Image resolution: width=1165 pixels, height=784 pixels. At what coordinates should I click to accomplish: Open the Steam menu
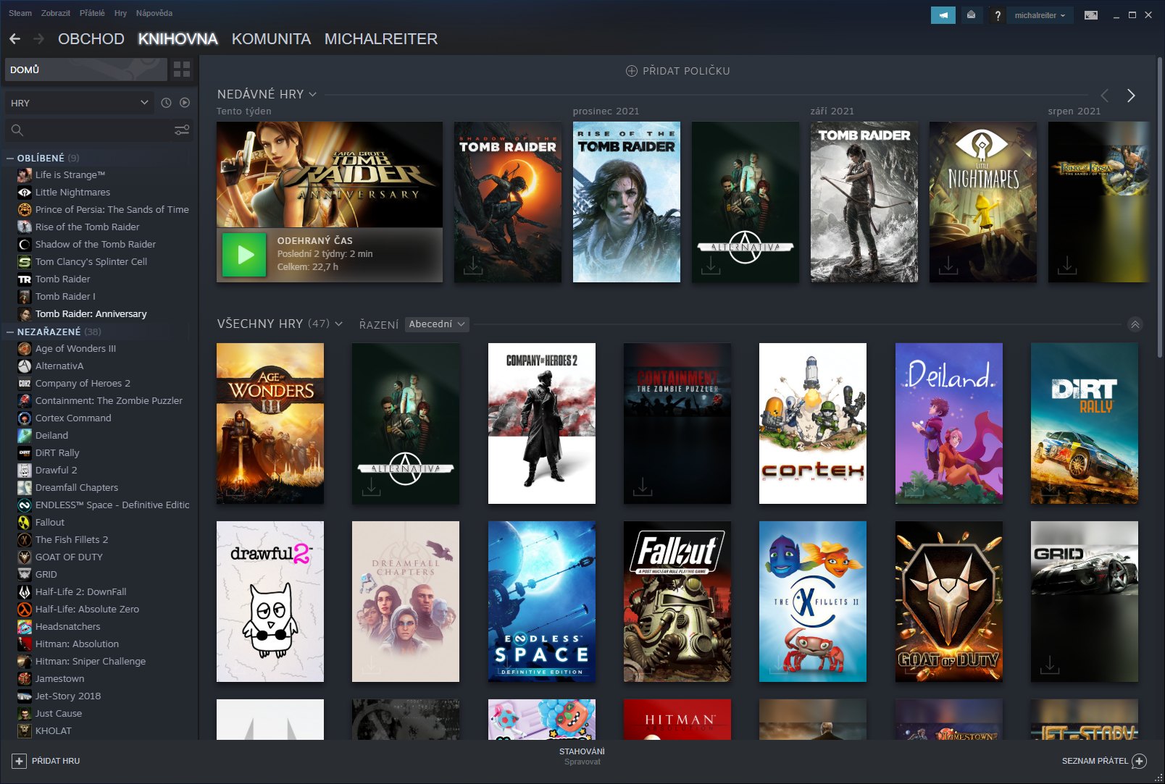click(x=20, y=13)
